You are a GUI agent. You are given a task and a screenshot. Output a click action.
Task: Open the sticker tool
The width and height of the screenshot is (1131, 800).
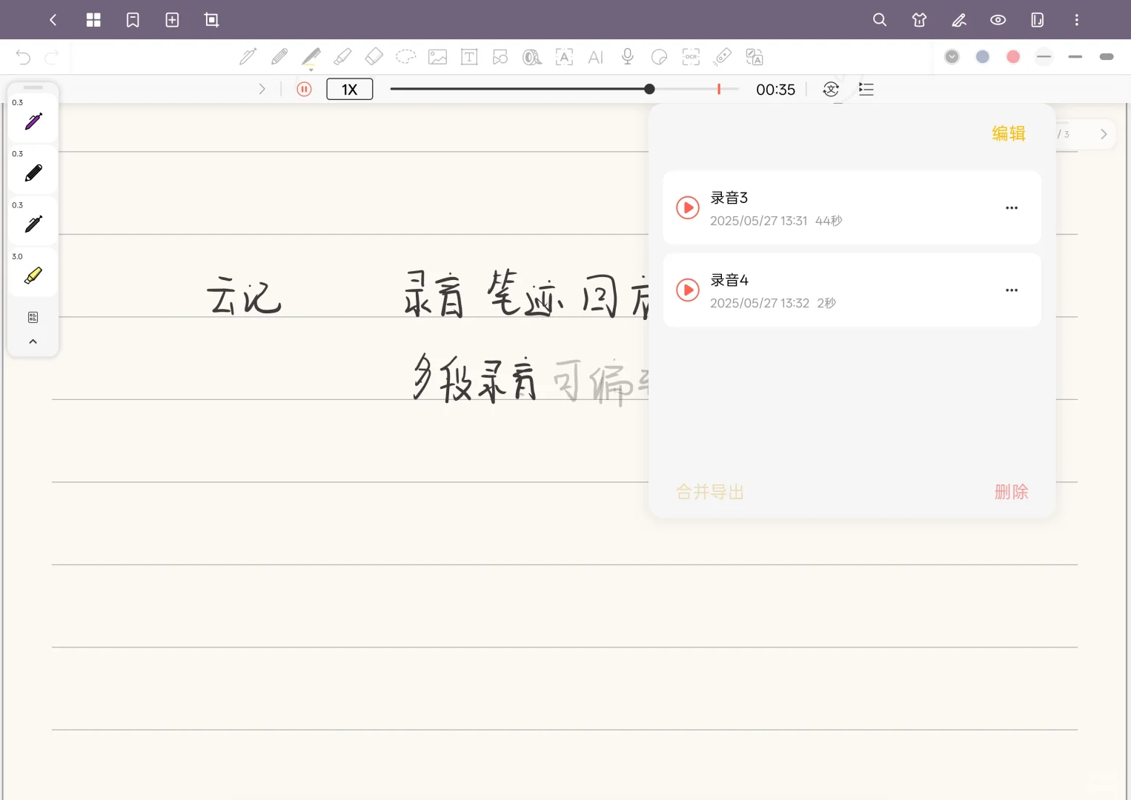(x=659, y=57)
